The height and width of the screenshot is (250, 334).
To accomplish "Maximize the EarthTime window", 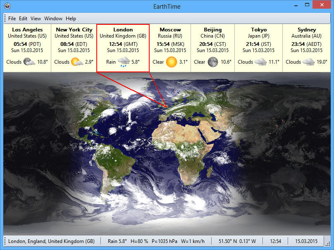I will pyautogui.click(x=307, y=5).
